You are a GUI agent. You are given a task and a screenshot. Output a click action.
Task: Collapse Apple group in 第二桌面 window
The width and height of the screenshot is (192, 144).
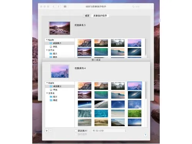click(47, 83)
